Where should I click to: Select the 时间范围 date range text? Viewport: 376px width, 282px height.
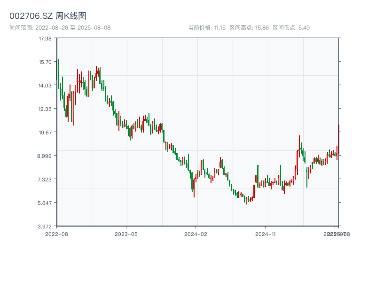point(60,28)
